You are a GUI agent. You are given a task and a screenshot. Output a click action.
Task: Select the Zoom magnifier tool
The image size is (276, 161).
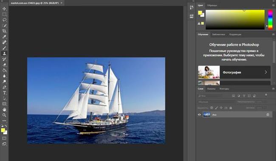click(4, 115)
